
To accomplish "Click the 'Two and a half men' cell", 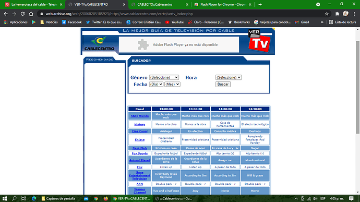I will coord(166,191).
